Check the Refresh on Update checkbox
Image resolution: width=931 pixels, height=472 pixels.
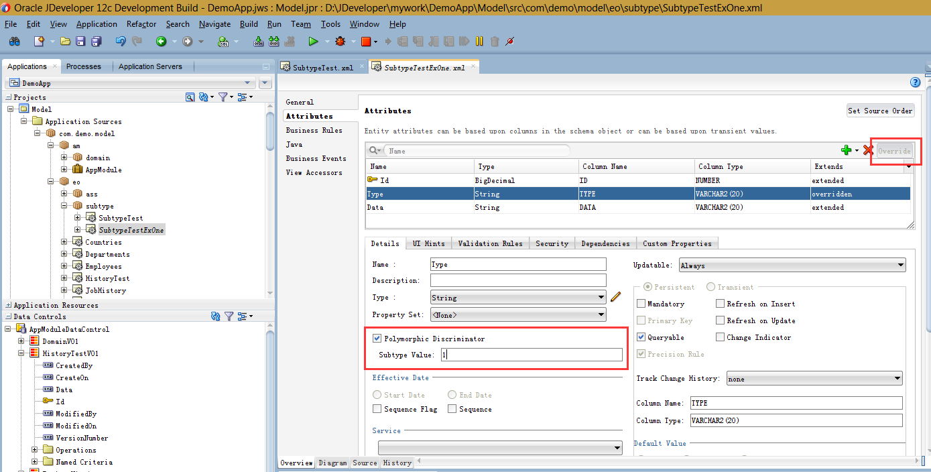tap(721, 320)
